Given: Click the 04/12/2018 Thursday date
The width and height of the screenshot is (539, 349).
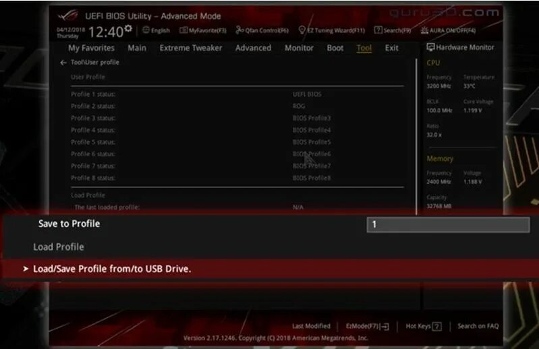Looking at the screenshot, I should pos(70,32).
